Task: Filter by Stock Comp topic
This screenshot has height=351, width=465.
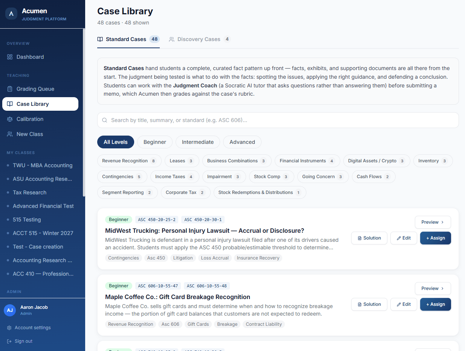Action: coord(272,177)
